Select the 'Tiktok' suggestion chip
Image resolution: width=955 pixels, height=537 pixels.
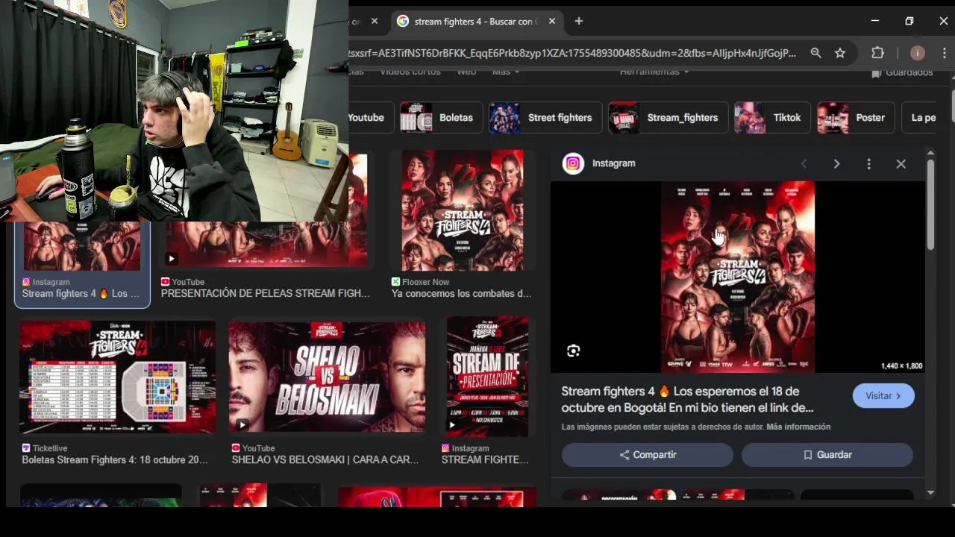(x=771, y=118)
